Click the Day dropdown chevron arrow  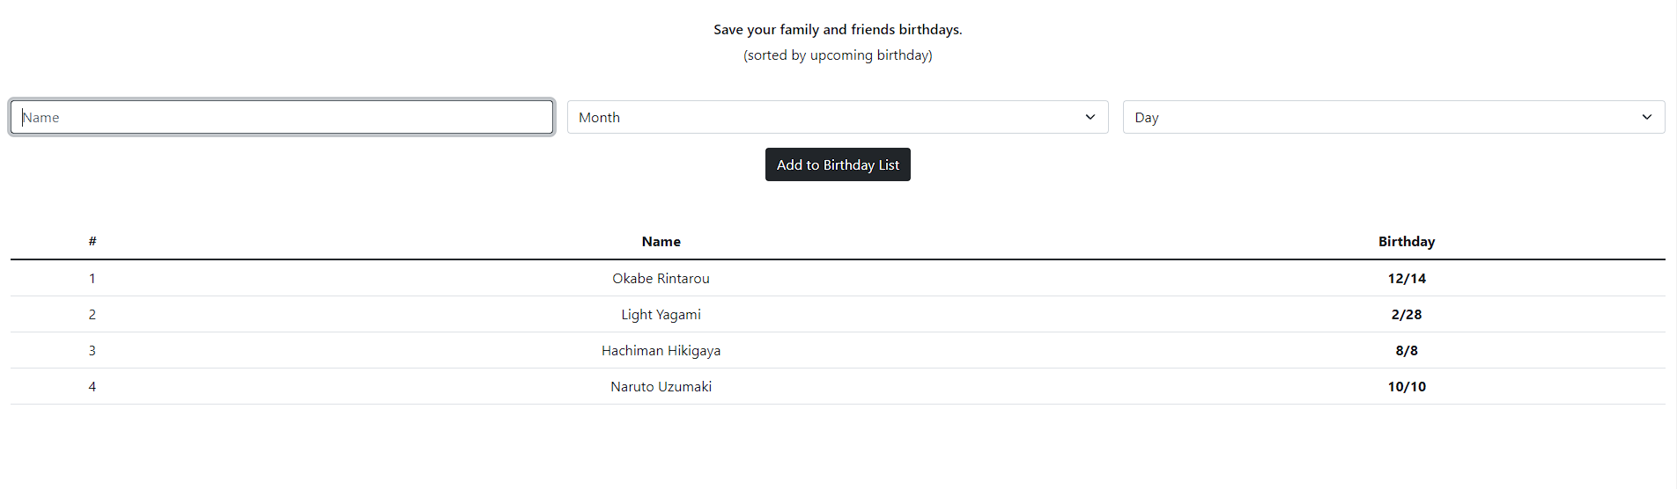tap(1647, 117)
